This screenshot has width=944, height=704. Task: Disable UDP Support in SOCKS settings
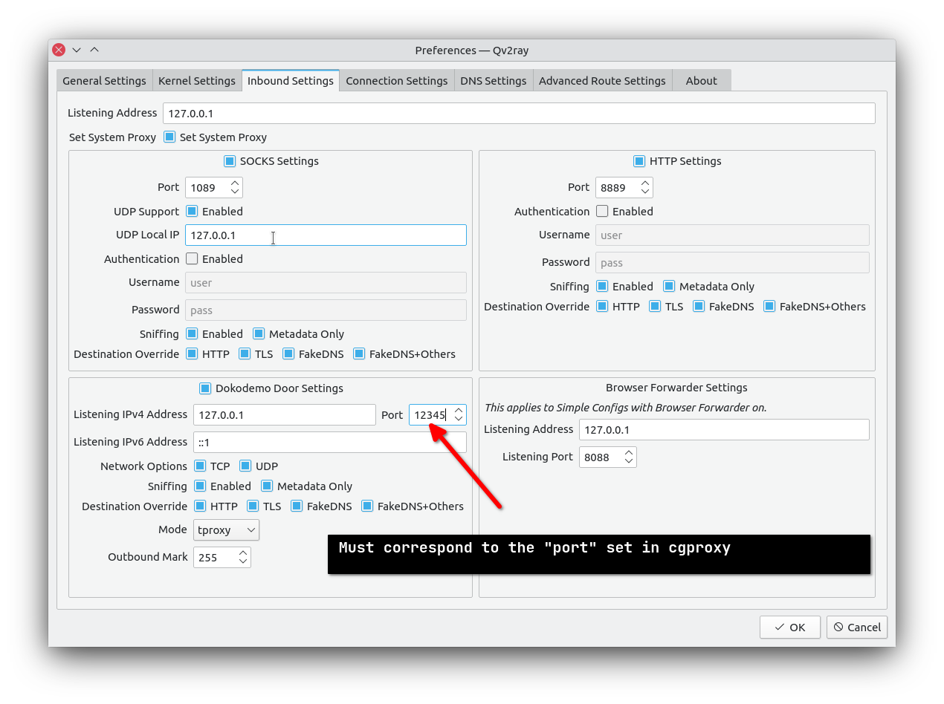coord(192,212)
